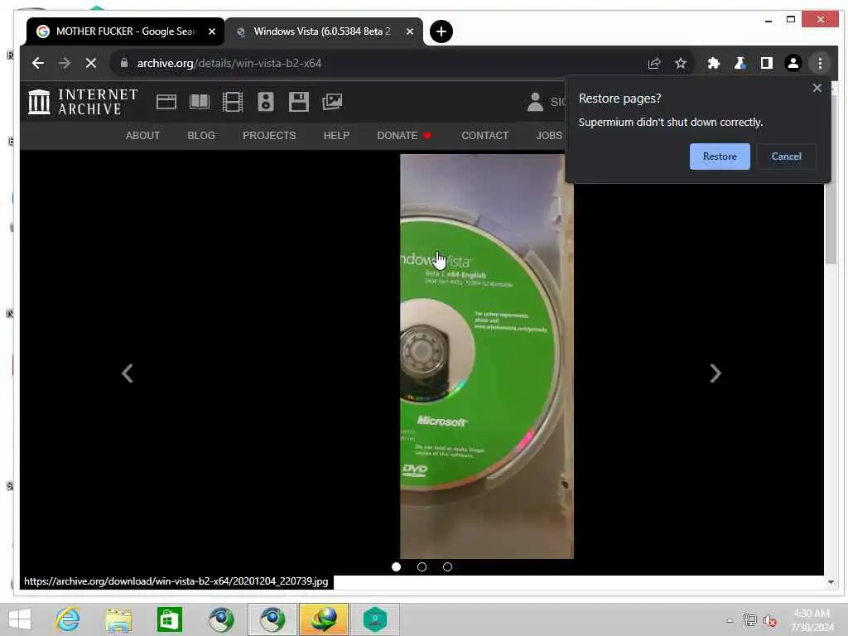
Task: Click the user sign-in icon
Action: [535, 102]
